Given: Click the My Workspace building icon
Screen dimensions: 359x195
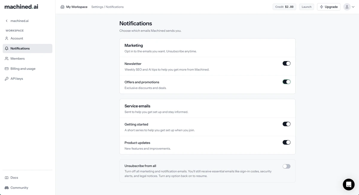Looking at the screenshot, I should coord(62,7).
